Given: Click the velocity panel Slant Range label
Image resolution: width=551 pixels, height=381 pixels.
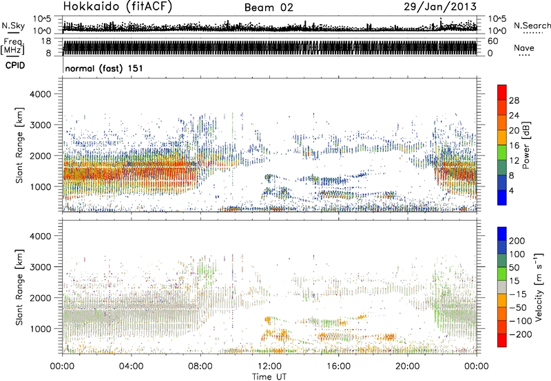Looking at the screenshot, I should pos(19,287).
